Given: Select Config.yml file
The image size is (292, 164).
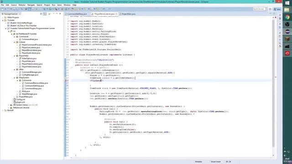Looking at the screenshot, I should click(20, 99).
